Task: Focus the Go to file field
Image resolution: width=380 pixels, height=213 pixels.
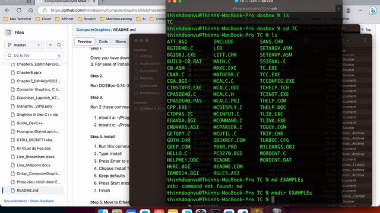Action: coord(34,56)
